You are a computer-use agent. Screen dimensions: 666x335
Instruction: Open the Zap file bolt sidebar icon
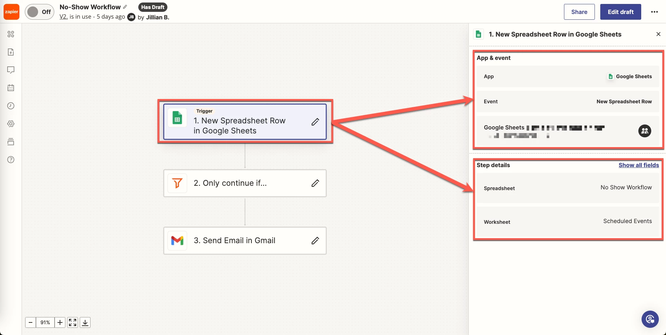[x=11, y=52]
